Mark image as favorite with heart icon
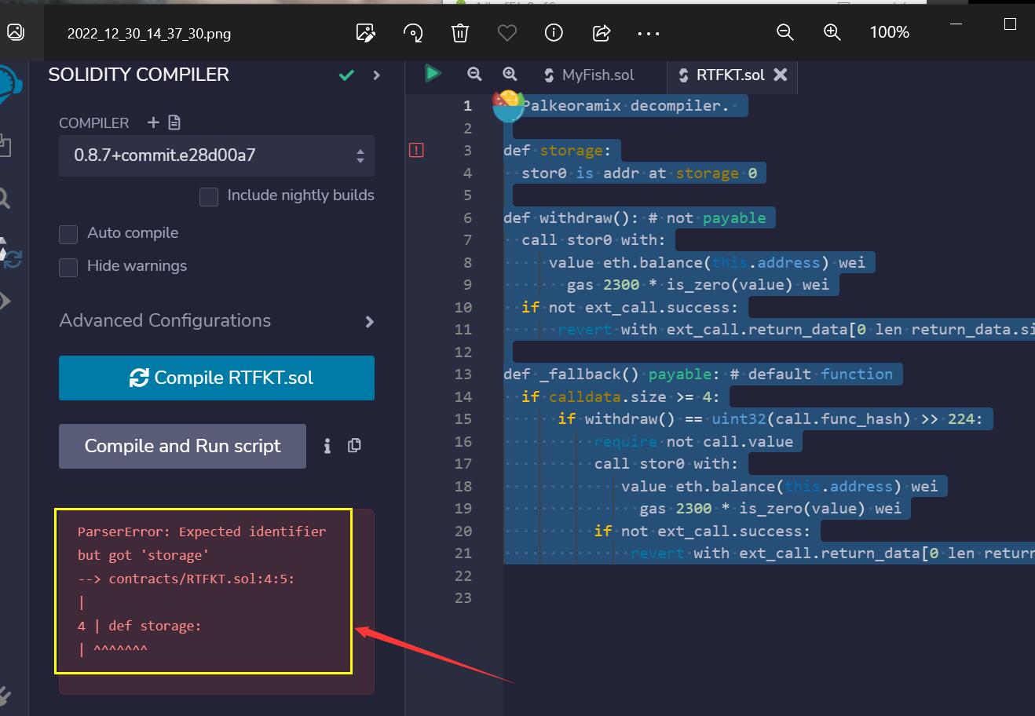 (x=507, y=32)
